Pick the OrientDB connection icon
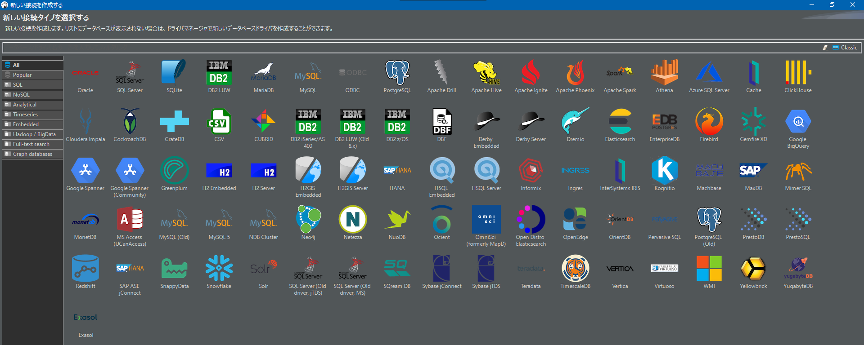The width and height of the screenshot is (864, 345). 620,220
